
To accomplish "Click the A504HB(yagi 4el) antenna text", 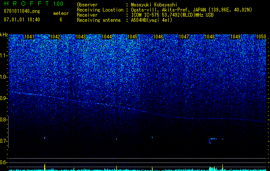I will tap(152, 20).
